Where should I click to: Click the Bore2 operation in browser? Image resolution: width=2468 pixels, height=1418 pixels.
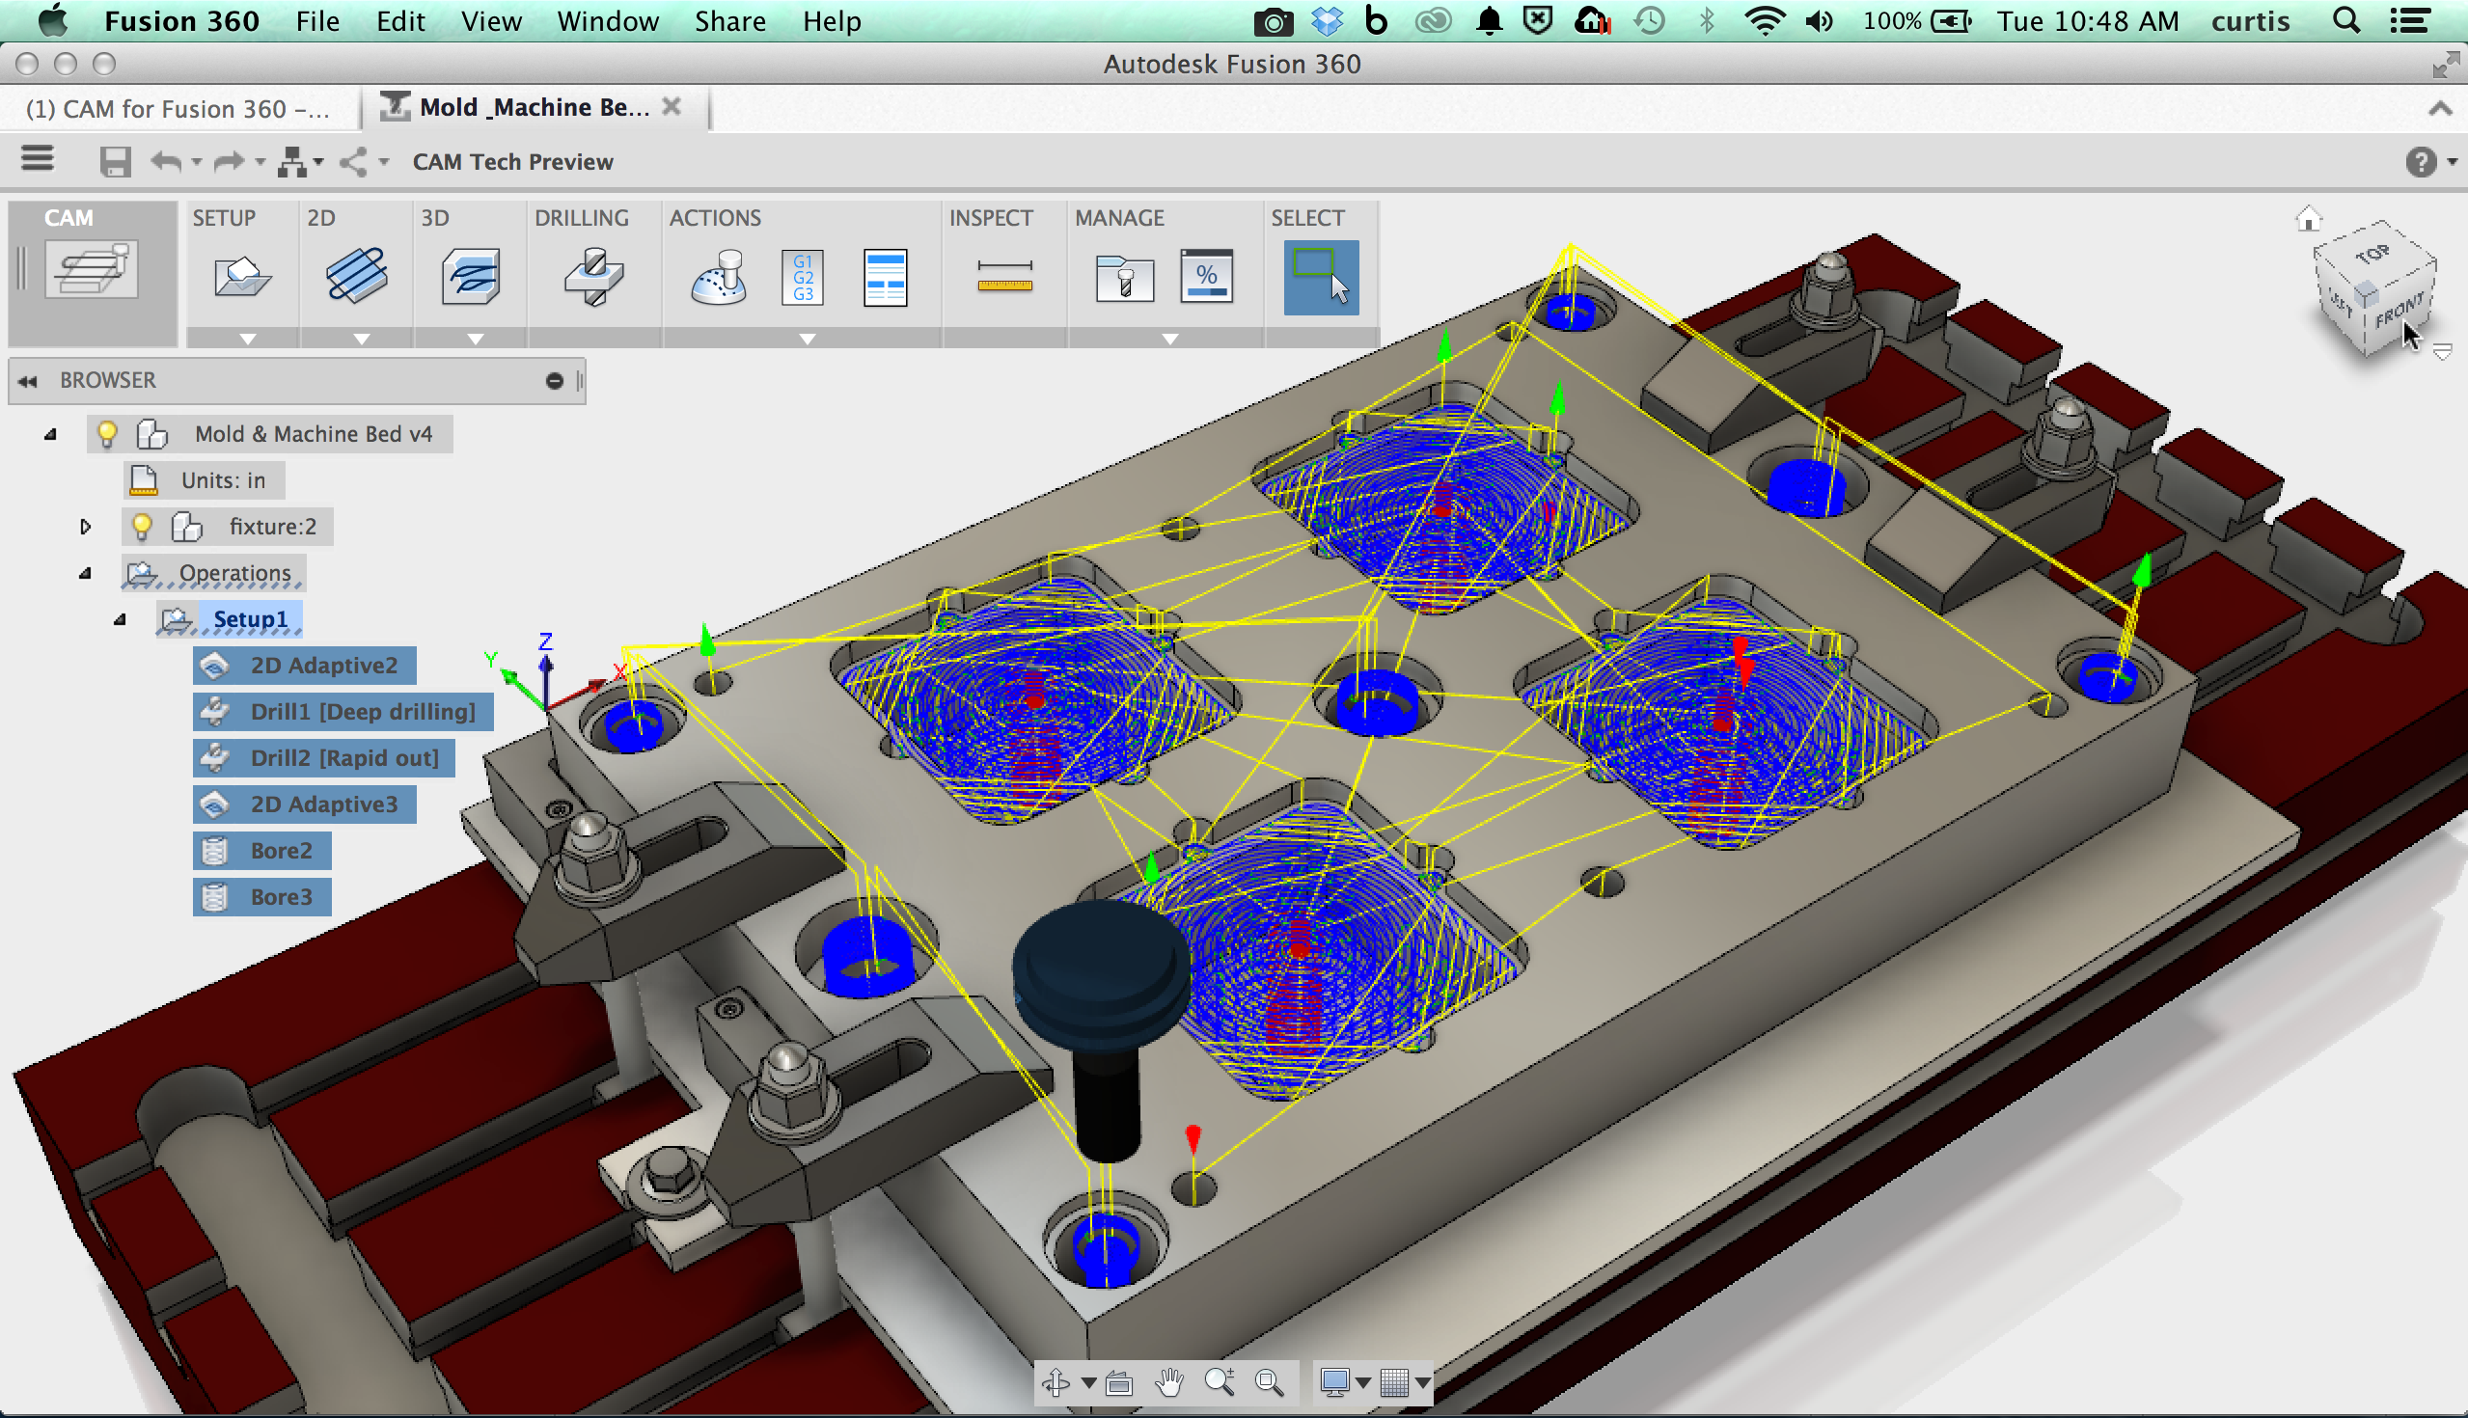(262, 851)
